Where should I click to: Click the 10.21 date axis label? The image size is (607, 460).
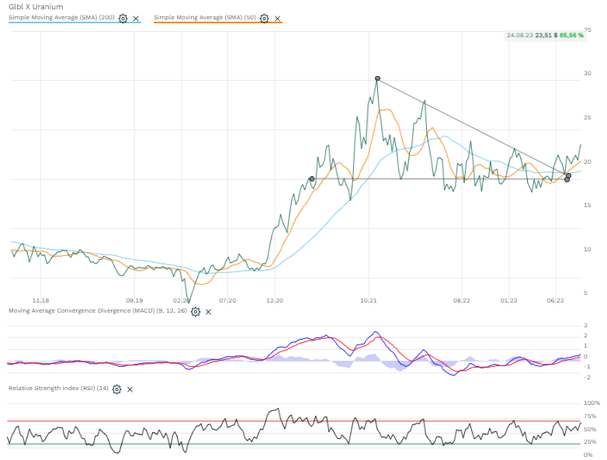coord(369,300)
